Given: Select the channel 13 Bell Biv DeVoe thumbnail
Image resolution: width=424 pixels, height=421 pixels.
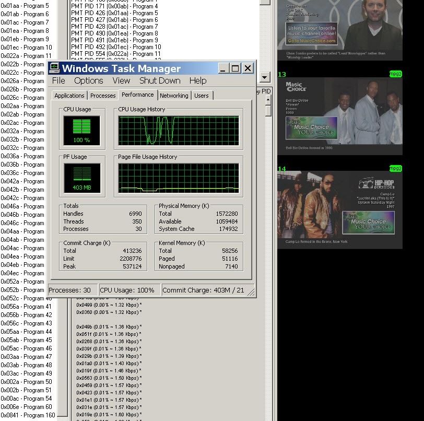Looking at the screenshot, I should 340,116.
